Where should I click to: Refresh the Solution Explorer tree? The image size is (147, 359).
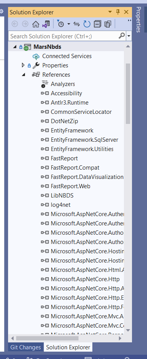[x=87, y=24]
